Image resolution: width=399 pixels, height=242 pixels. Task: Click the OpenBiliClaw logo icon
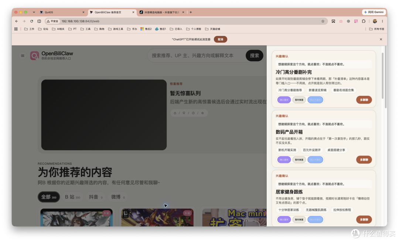click(35, 56)
